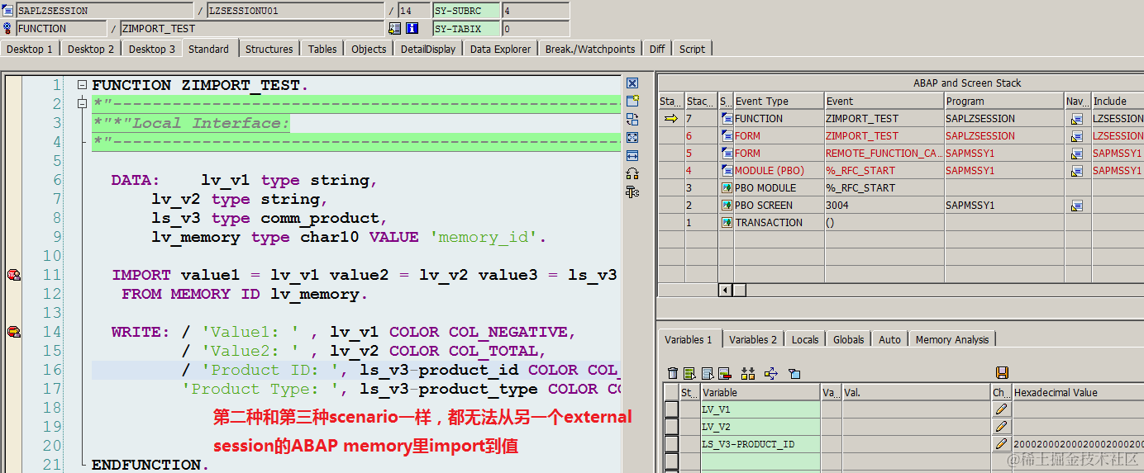Click the funnel folder icon in Variables toolbar
Image resolution: width=1144 pixels, height=473 pixels.
(794, 373)
